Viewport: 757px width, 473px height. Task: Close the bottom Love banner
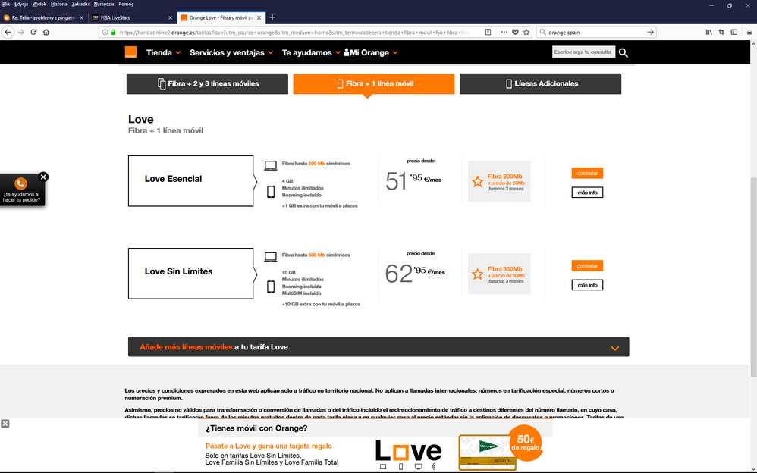coord(5,424)
